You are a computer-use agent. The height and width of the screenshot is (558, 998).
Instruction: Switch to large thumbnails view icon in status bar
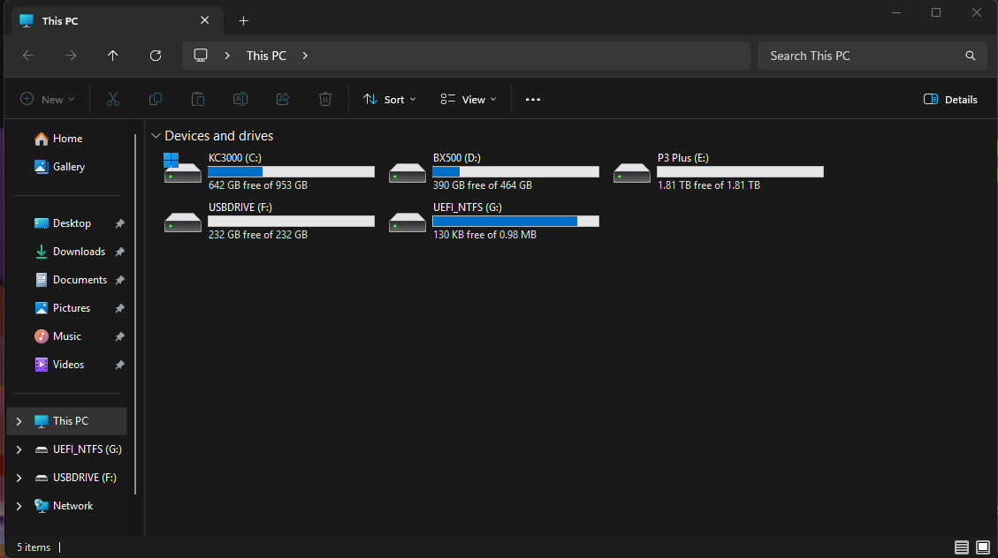983,547
